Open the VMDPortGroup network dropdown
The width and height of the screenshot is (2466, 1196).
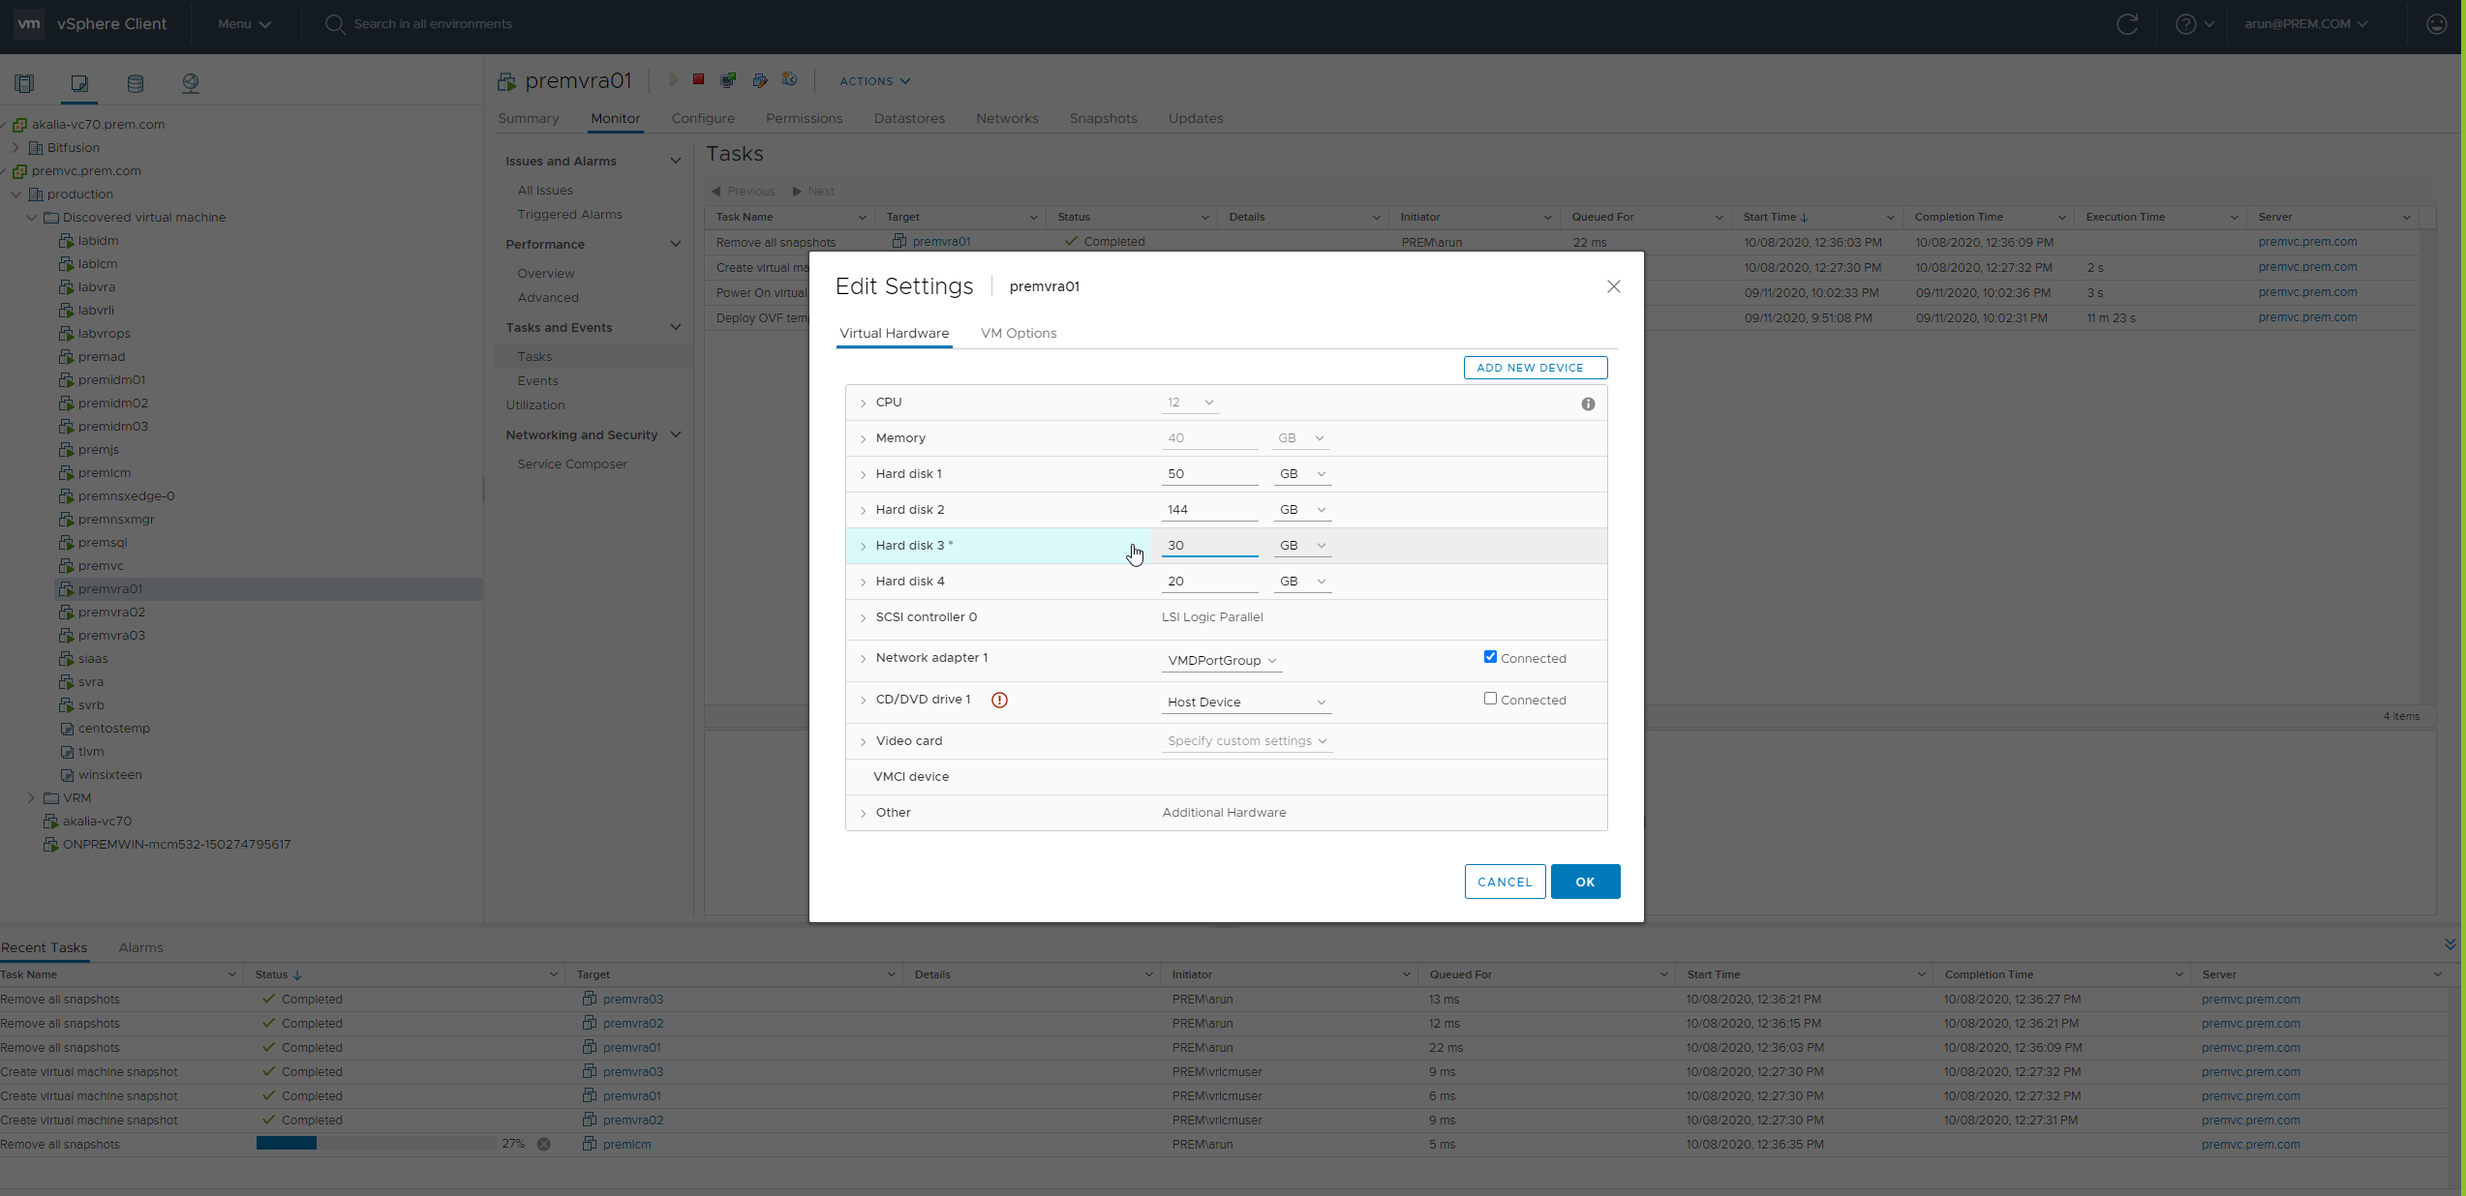pos(1222,661)
